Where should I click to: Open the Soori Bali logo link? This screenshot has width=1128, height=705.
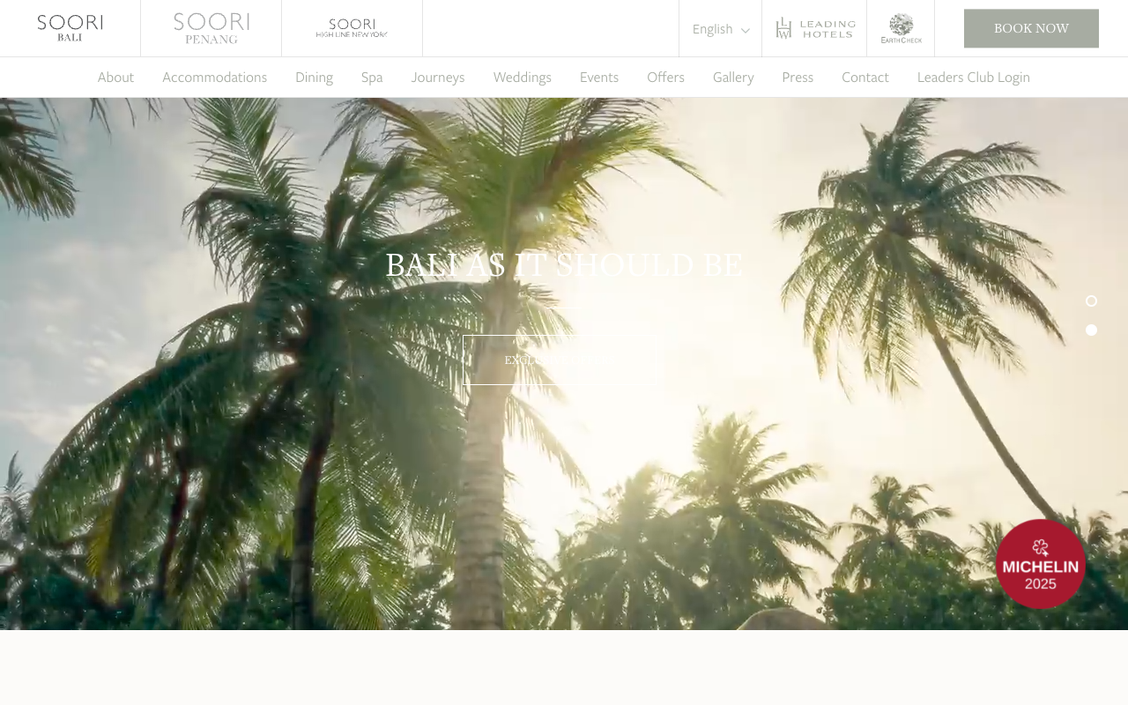click(70, 28)
